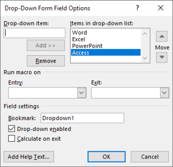The image size is (173, 167).
Task: Toggle the Drop-down enabled checkbox
Action: [12, 129]
